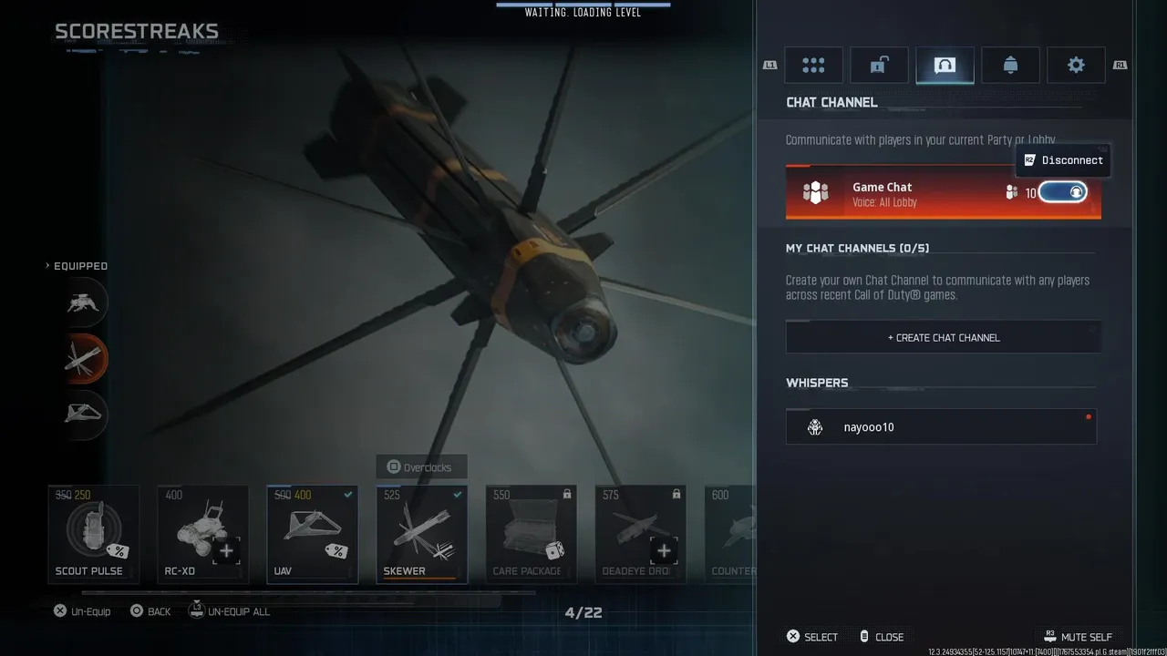Open the apps grid tab icon
Image resolution: width=1167 pixels, height=656 pixels.
coord(813,66)
